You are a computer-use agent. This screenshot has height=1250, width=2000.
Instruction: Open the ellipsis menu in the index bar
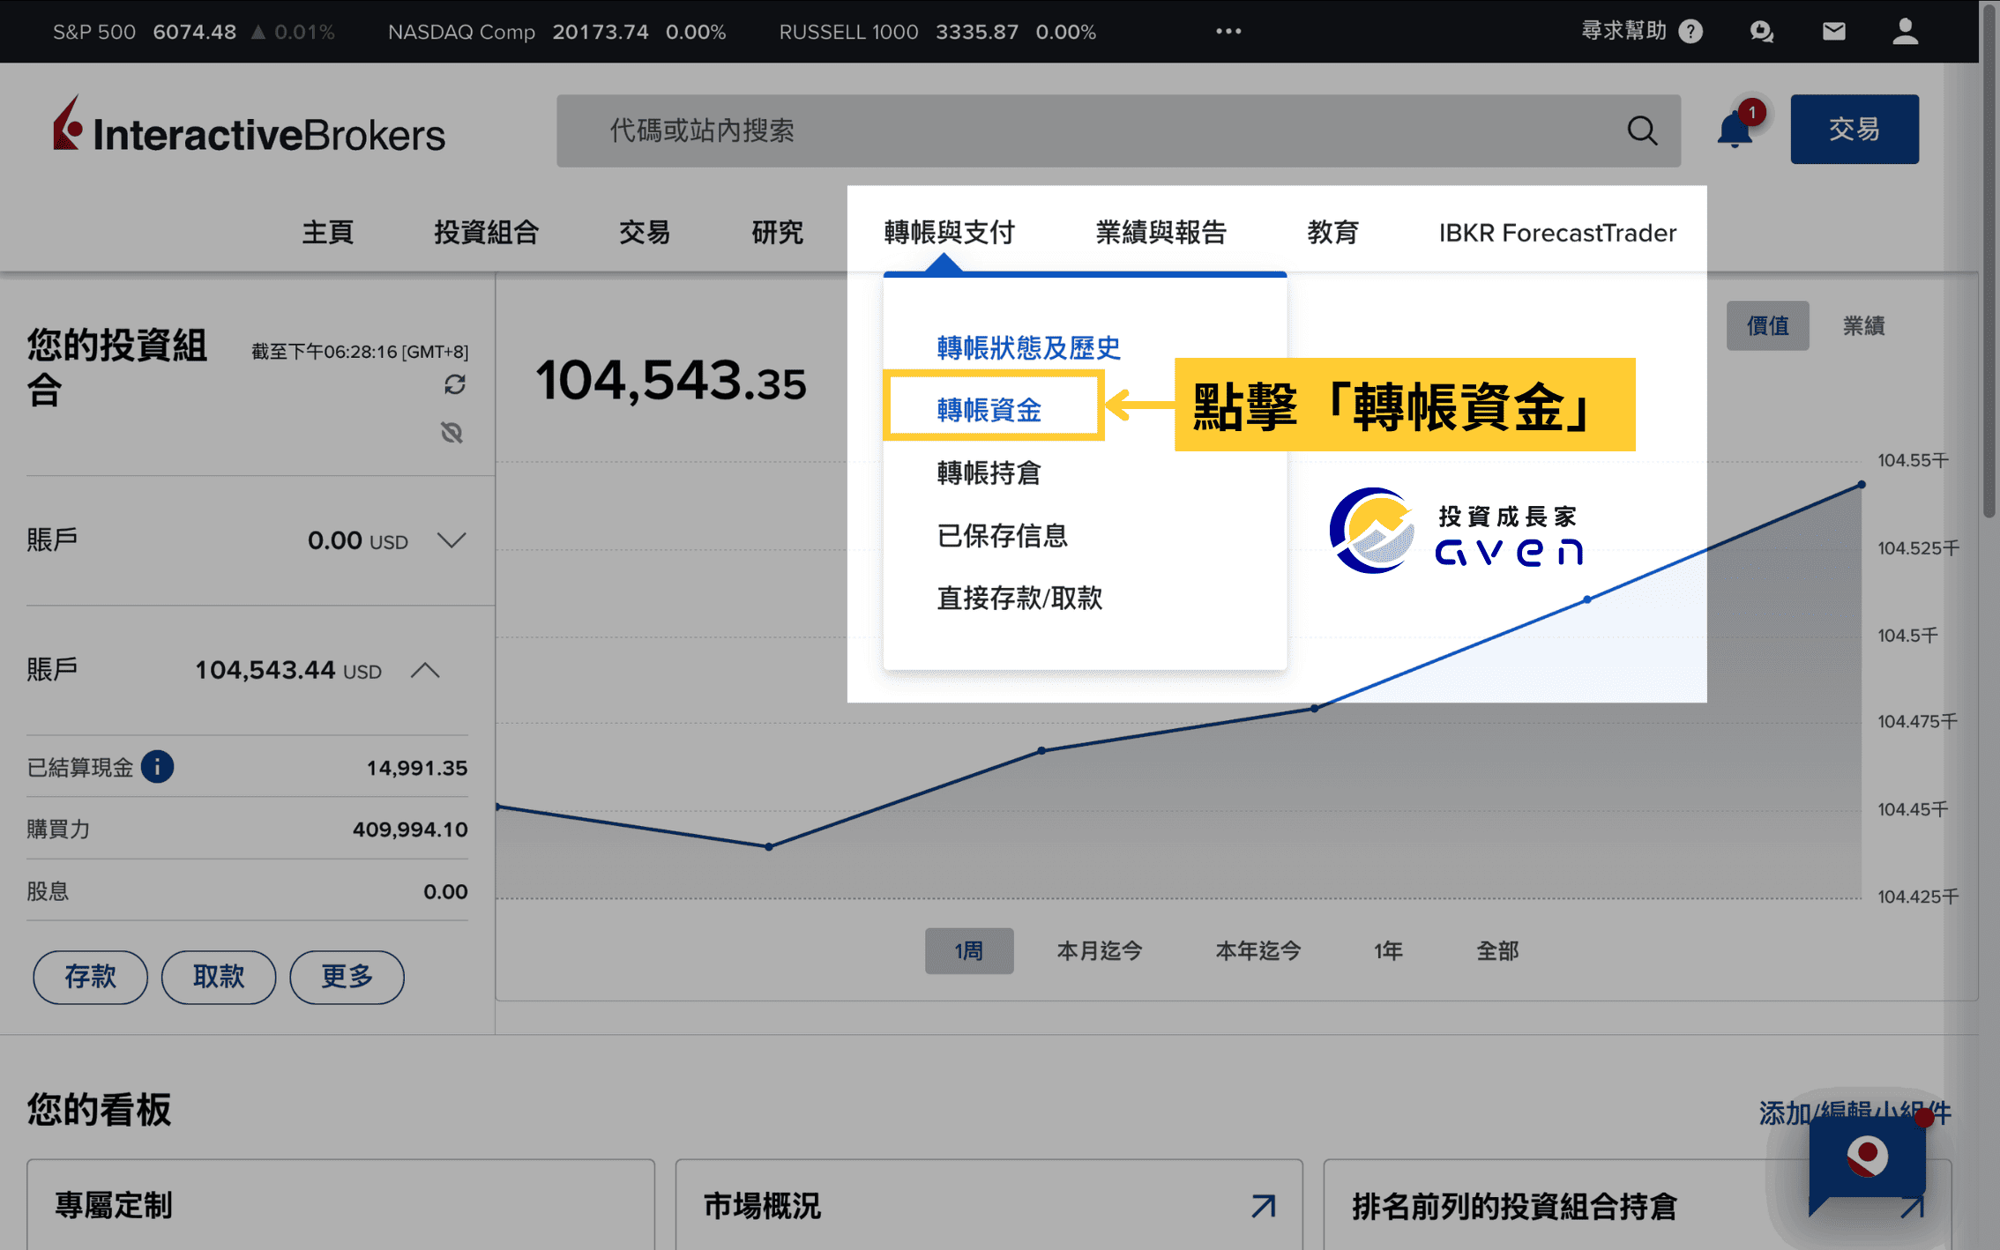(1227, 31)
